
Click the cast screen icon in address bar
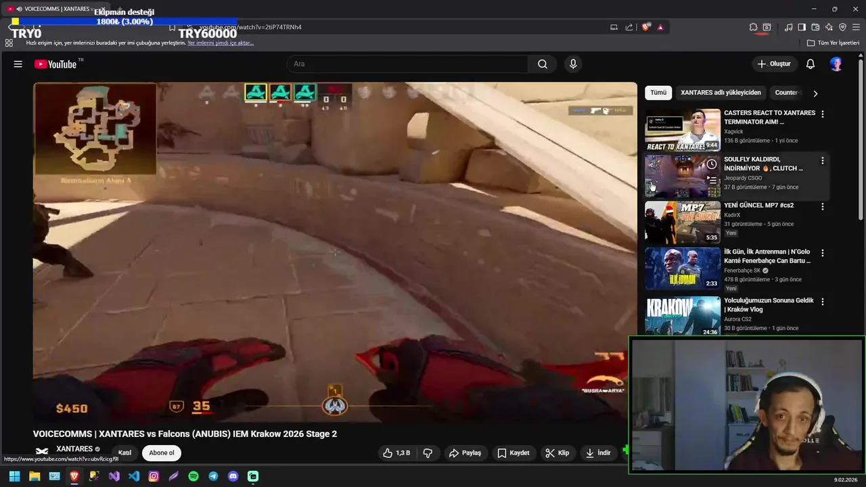coord(614,27)
